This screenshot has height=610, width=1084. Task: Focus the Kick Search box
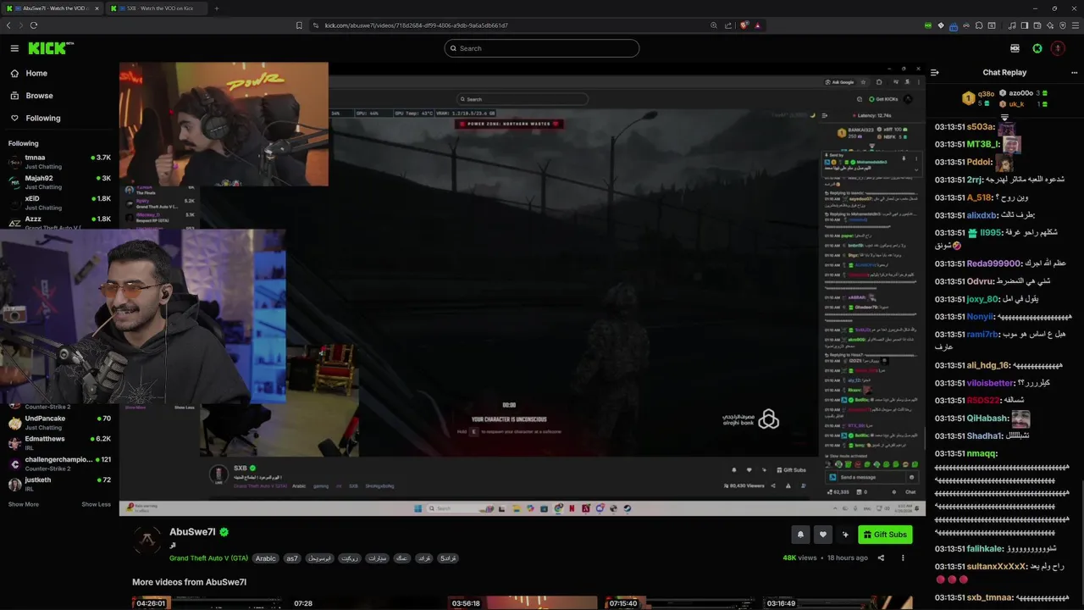click(x=542, y=48)
